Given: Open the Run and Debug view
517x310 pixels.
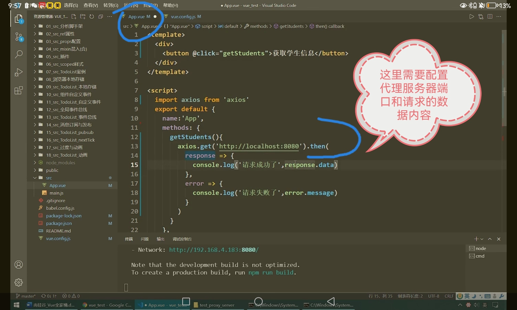Looking at the screenshot, I should (x=19, y=72).
